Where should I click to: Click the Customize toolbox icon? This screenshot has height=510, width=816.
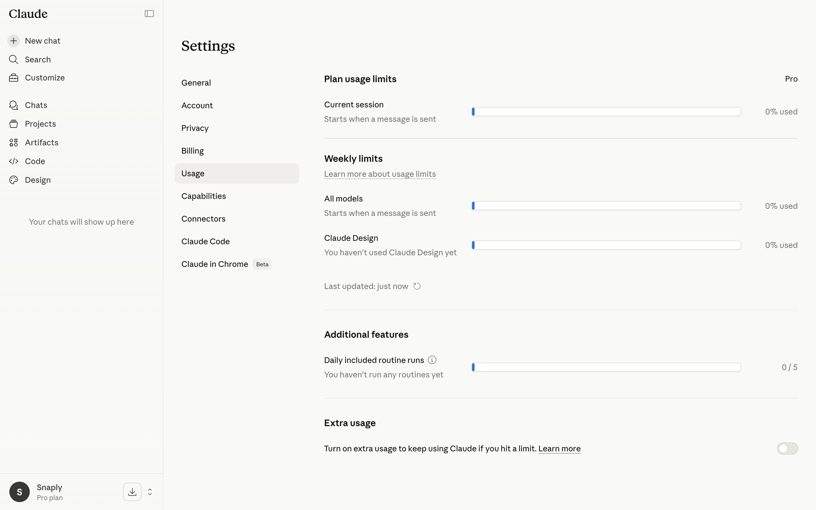pyautogui.click(x=14, y=78)
